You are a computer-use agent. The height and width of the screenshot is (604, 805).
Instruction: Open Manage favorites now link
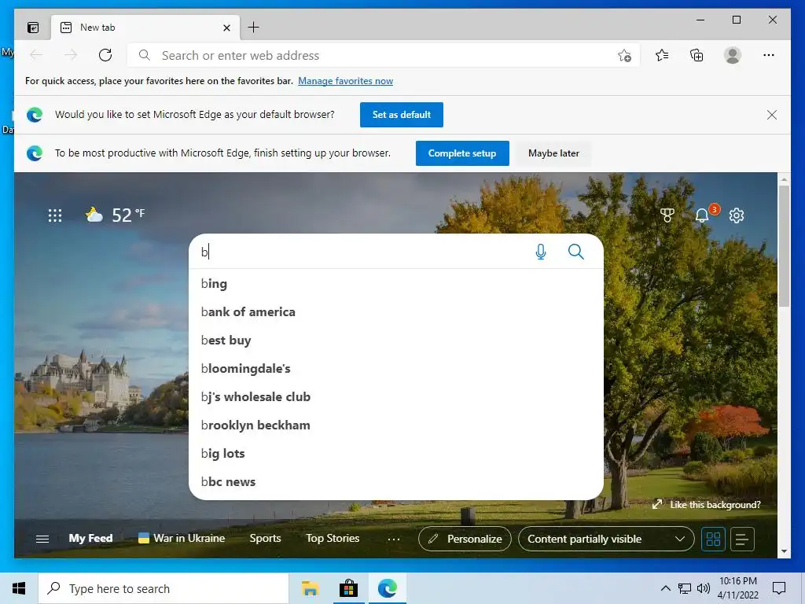(x=346, y=81)
